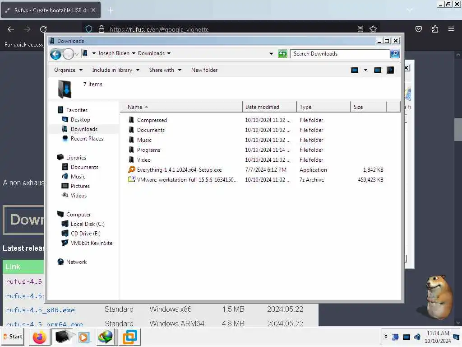Open the Firefox hamburger menu

451,29
